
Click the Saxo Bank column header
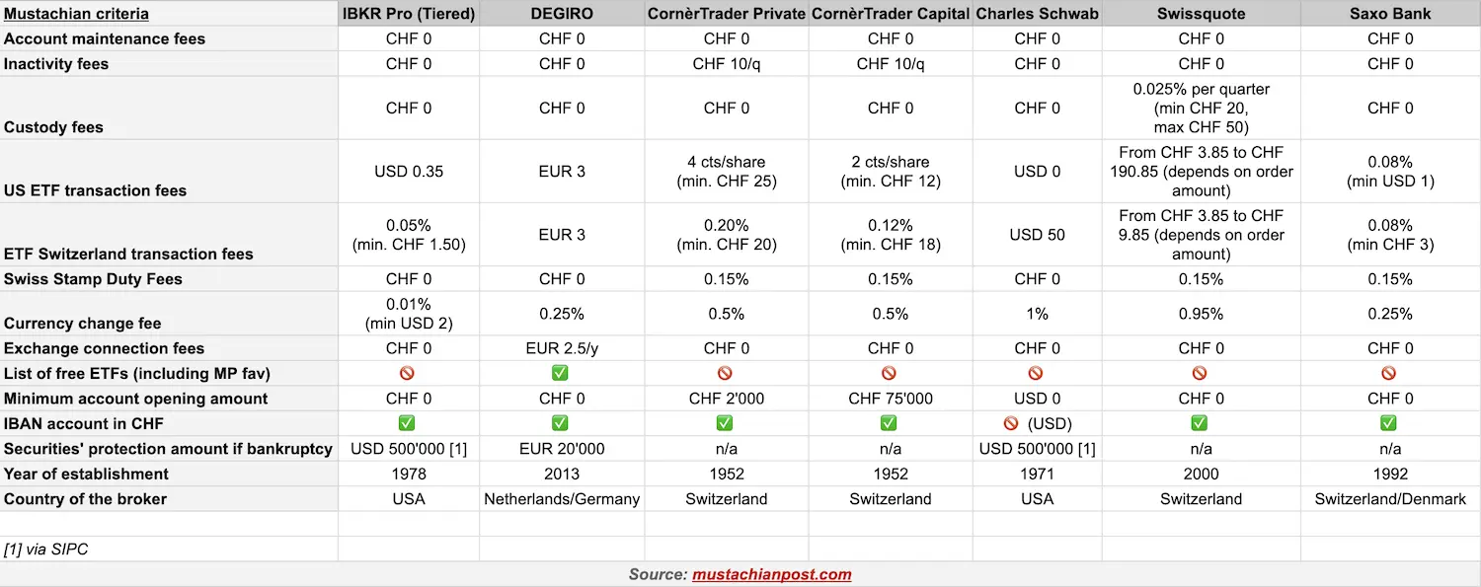[x=1390, y=14]
